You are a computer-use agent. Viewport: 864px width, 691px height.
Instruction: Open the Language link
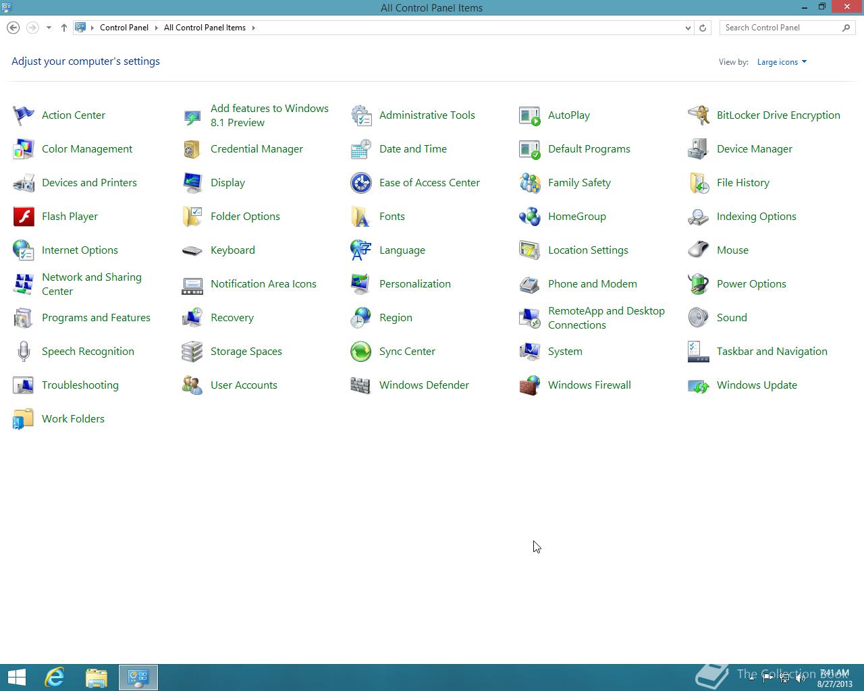click(x=402, y=250)
